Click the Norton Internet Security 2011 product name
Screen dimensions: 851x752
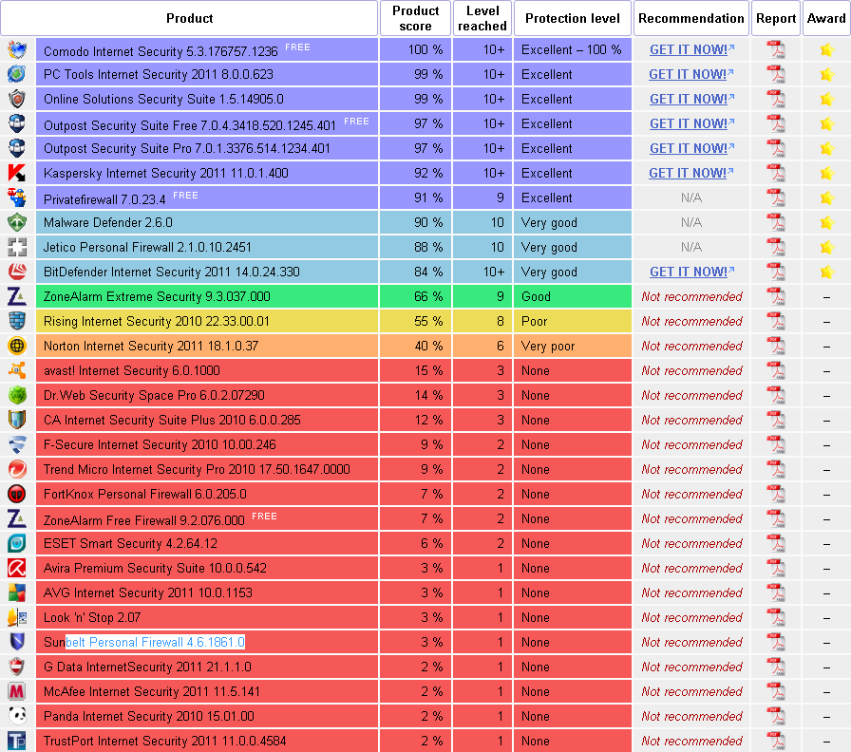click(x=151, y=347)
